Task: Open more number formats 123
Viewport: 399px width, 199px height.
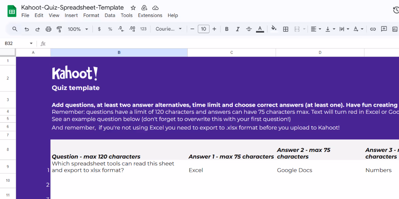Action: 143,29
